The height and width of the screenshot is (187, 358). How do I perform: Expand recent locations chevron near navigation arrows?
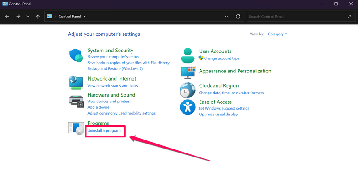pyautogui.click(x=28, y=17)
